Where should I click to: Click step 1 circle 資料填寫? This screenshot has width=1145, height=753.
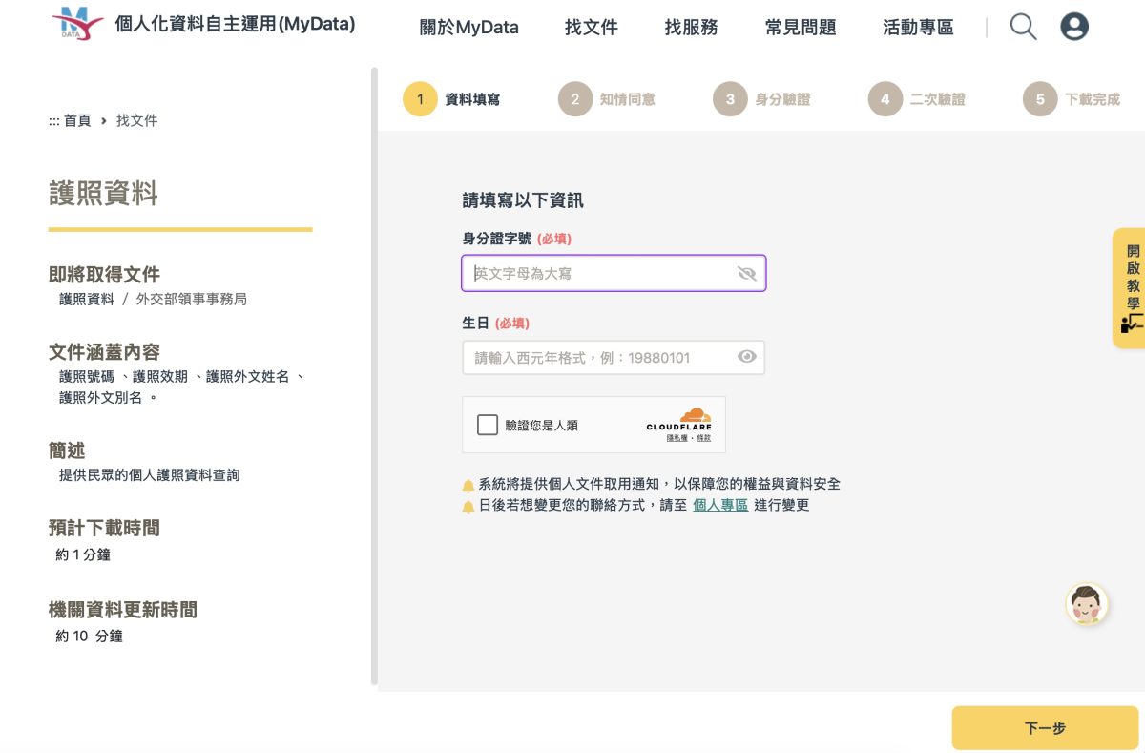[420, 99]
